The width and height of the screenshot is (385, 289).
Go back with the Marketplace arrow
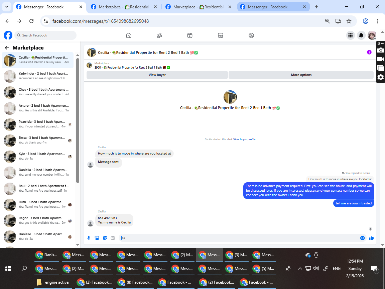tap(7, 48)
